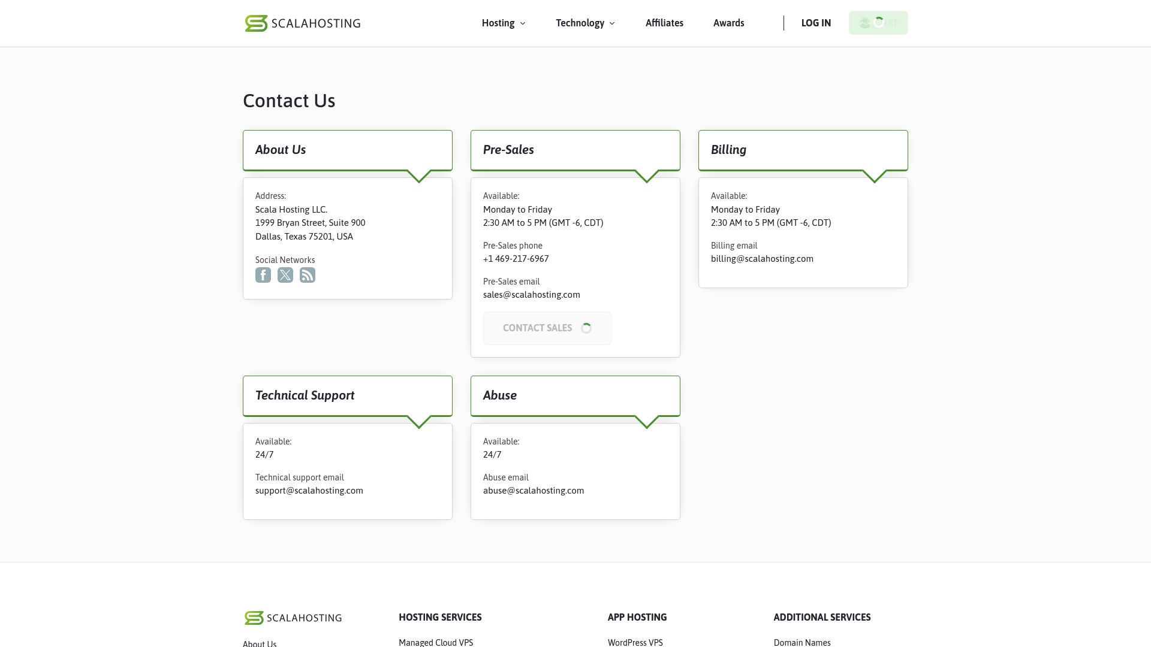Click the person icon inside the CHAT button

point(864,23)
